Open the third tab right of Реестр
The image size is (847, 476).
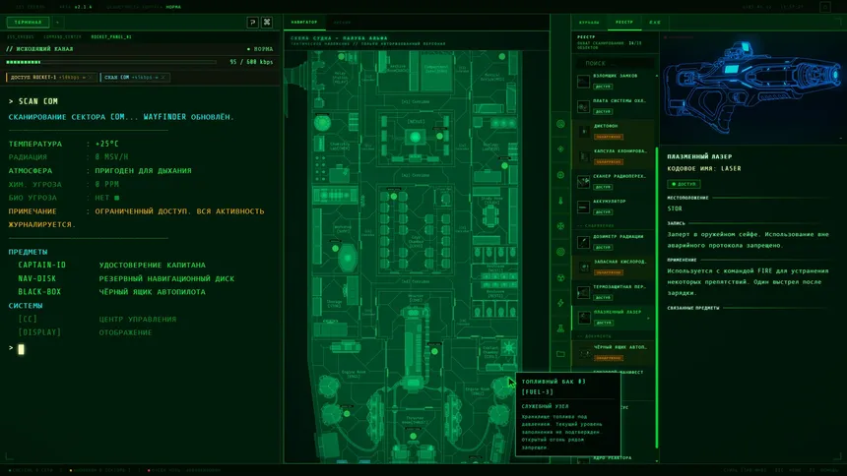coord(655,22)
